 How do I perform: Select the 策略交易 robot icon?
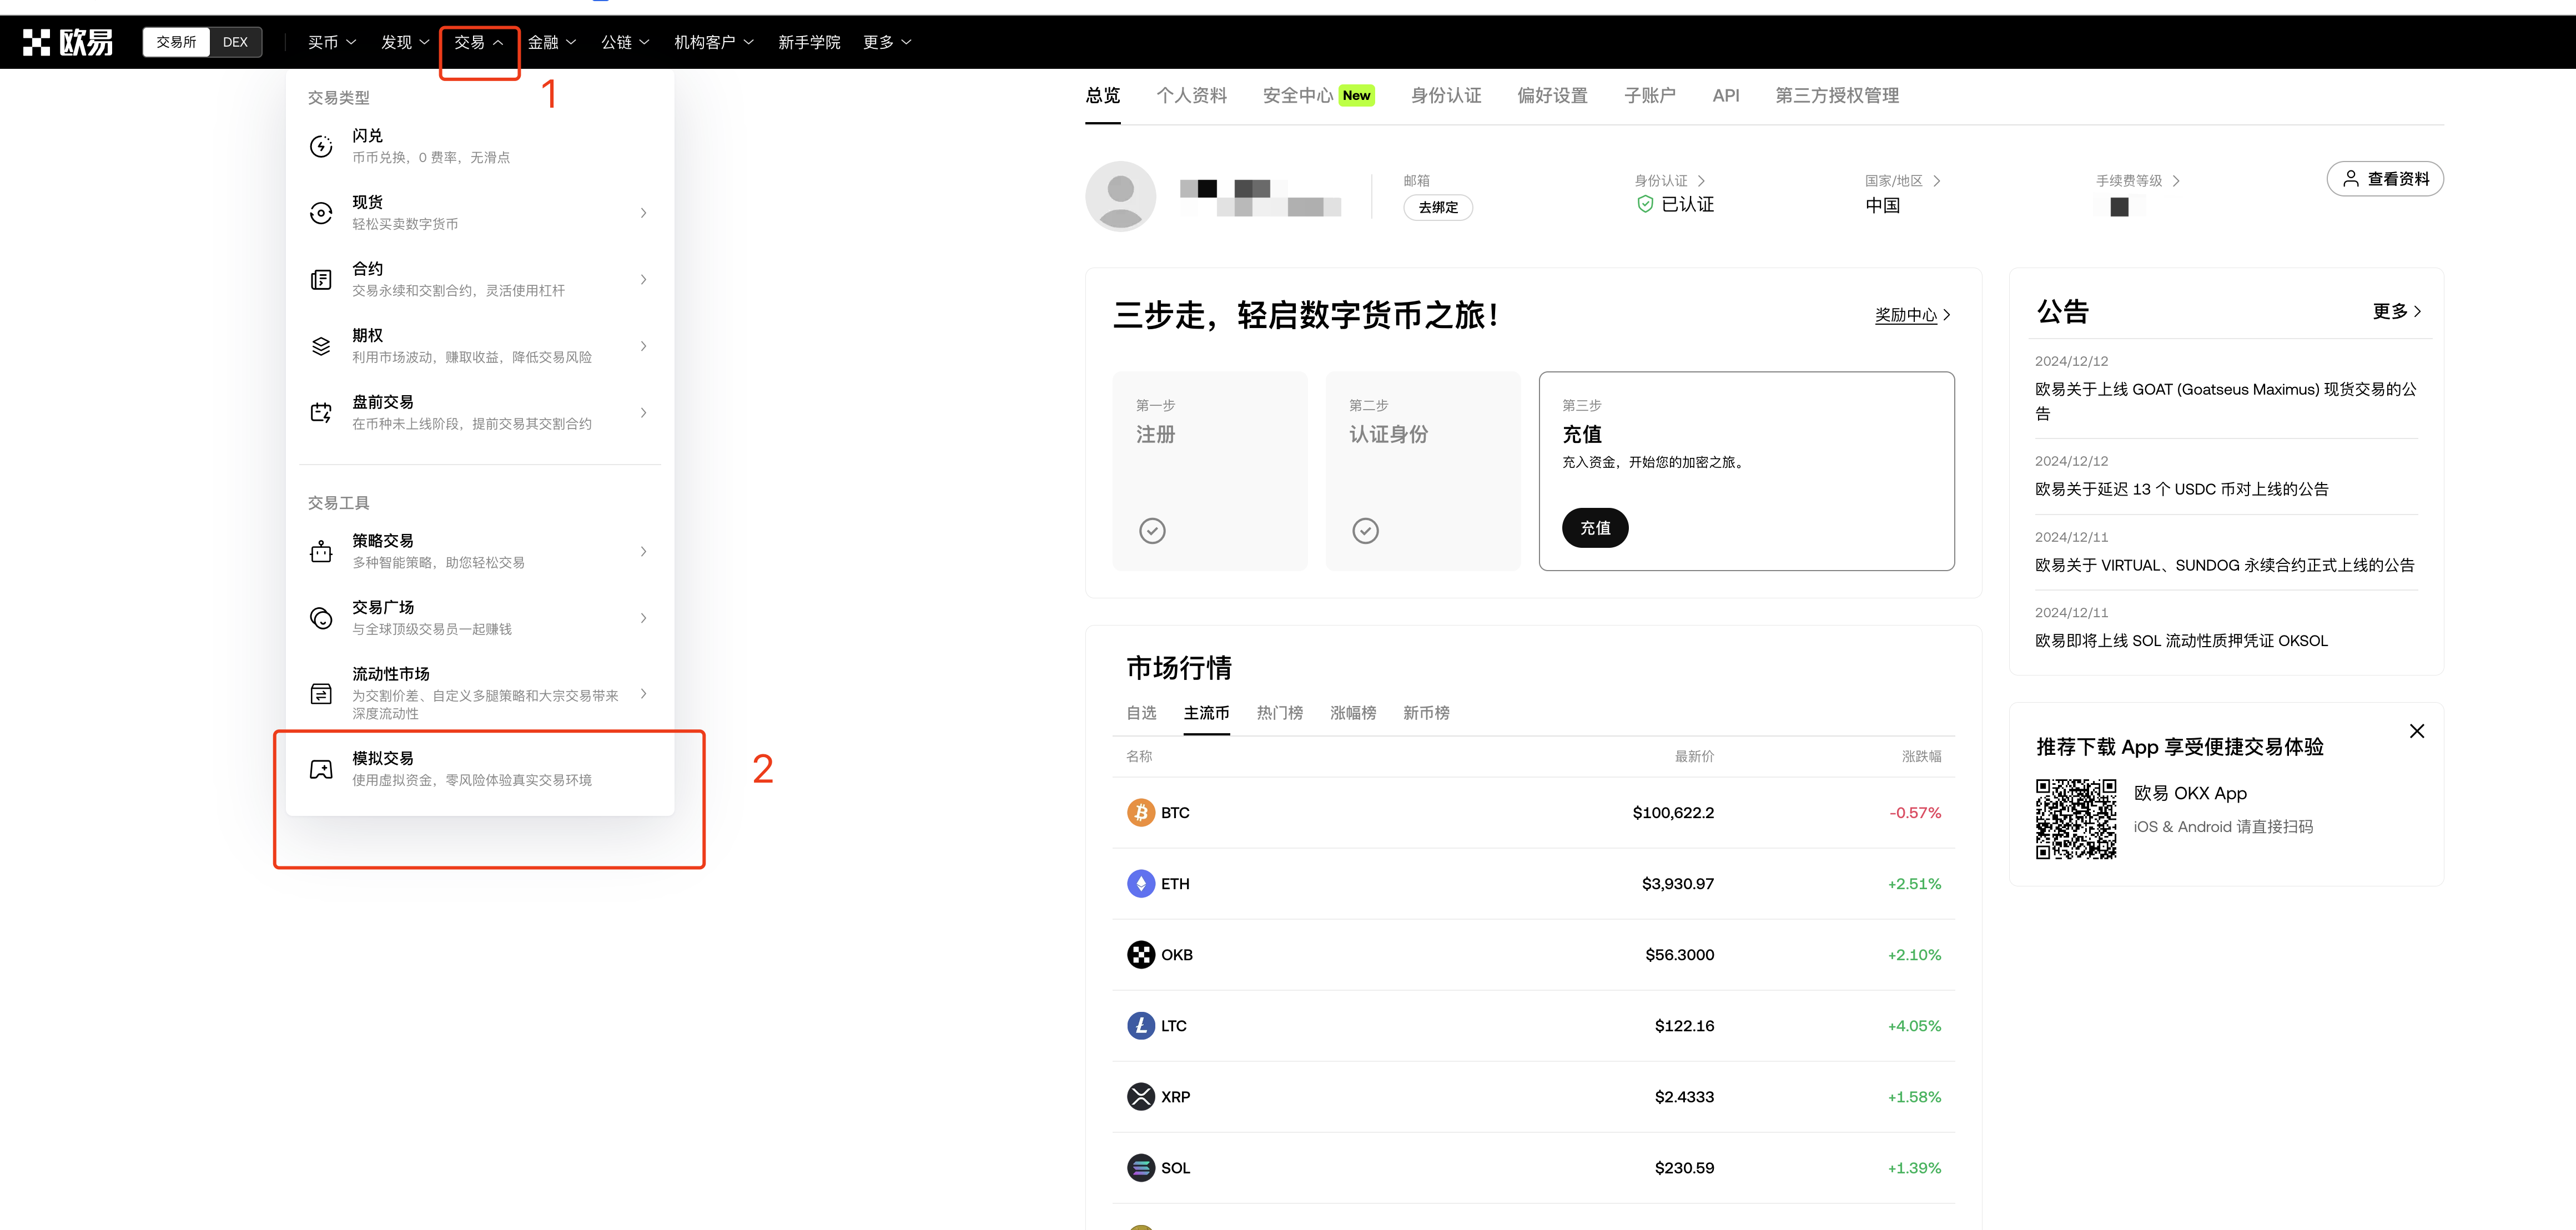point(321,552)
